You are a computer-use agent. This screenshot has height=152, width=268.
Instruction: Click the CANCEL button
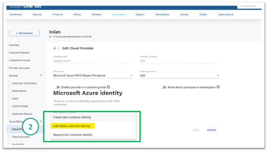[x=212, y=130]
